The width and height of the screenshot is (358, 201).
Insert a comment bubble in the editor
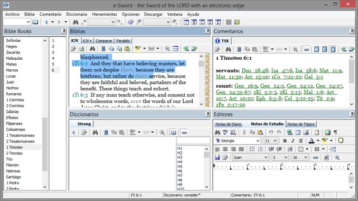[341, 141]
